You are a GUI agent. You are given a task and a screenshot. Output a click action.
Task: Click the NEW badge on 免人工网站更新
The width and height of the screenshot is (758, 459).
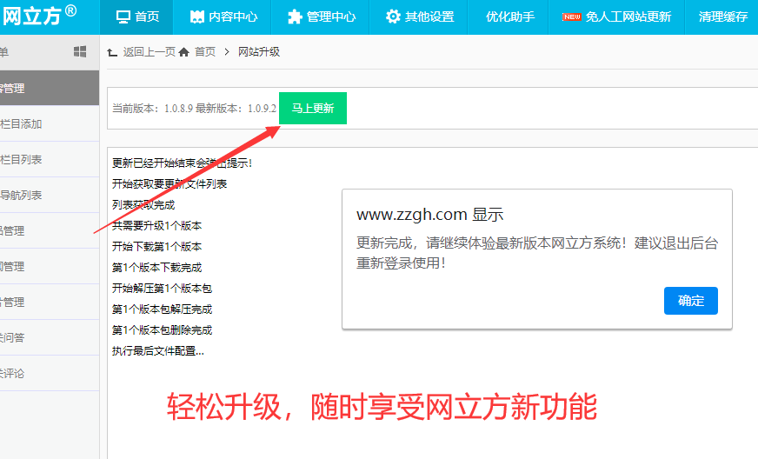(x=572, y=17)
